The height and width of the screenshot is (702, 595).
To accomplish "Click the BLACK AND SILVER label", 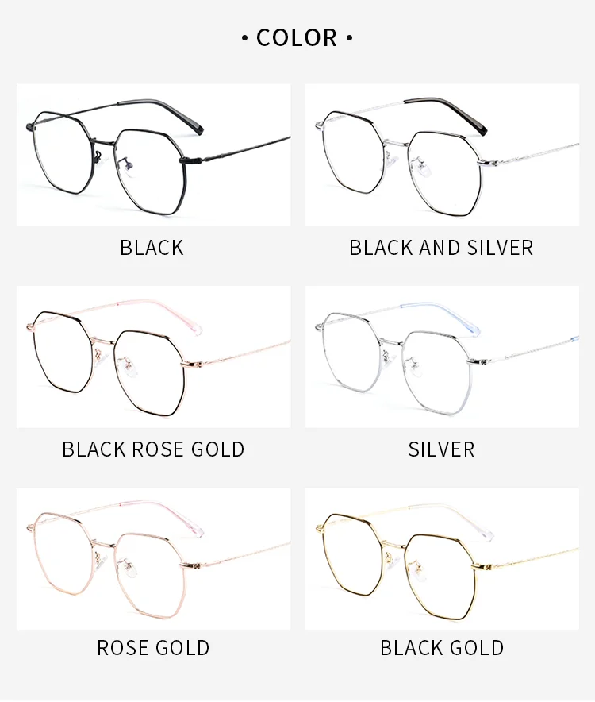I will coord(441,248).
